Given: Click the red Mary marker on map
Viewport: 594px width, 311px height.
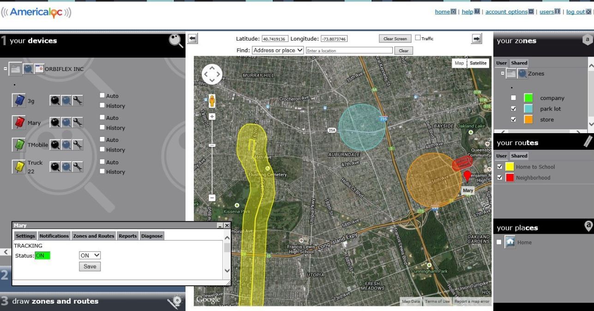Looking at the screenshot, I should pos(467,176).
